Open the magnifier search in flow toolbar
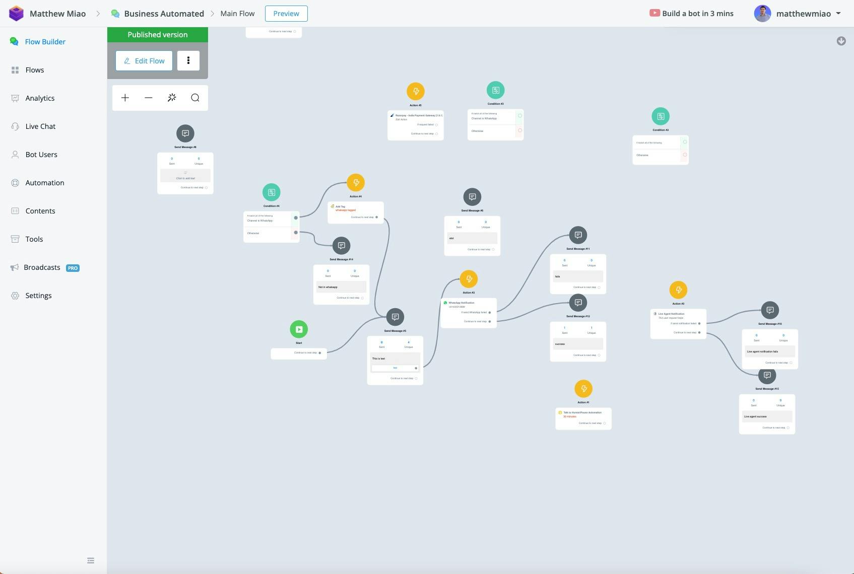 (x=195, y=98)
